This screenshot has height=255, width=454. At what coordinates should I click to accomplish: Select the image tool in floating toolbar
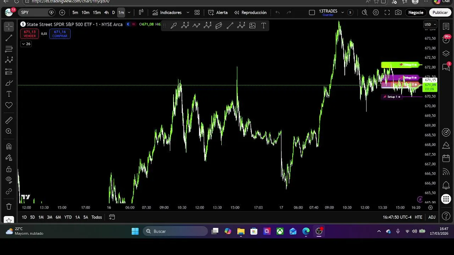tap(252, 25)
